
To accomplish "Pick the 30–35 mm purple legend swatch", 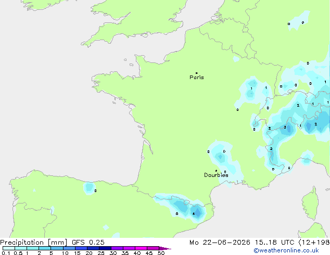I will 117,248.
